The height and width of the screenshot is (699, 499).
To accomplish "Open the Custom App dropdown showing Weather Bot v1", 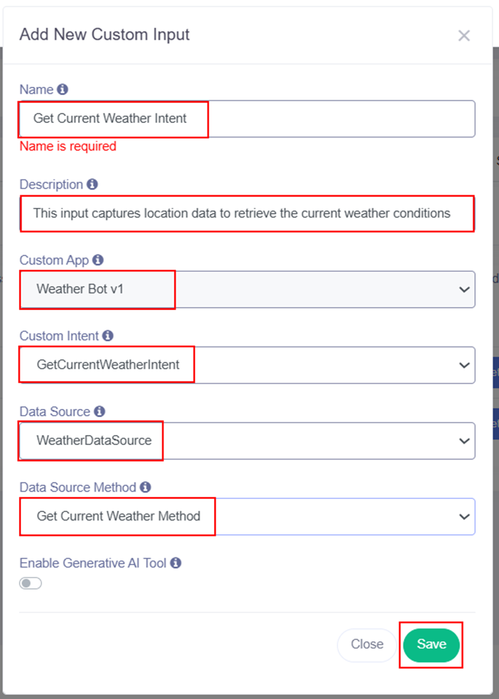I will tap(247, 290).
